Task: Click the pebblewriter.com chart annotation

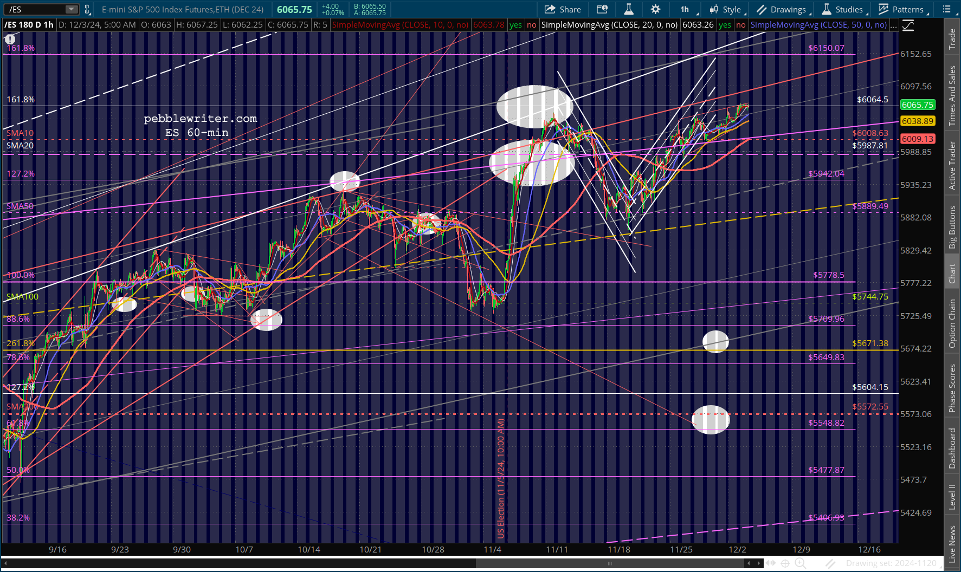Action: [200, 119]
